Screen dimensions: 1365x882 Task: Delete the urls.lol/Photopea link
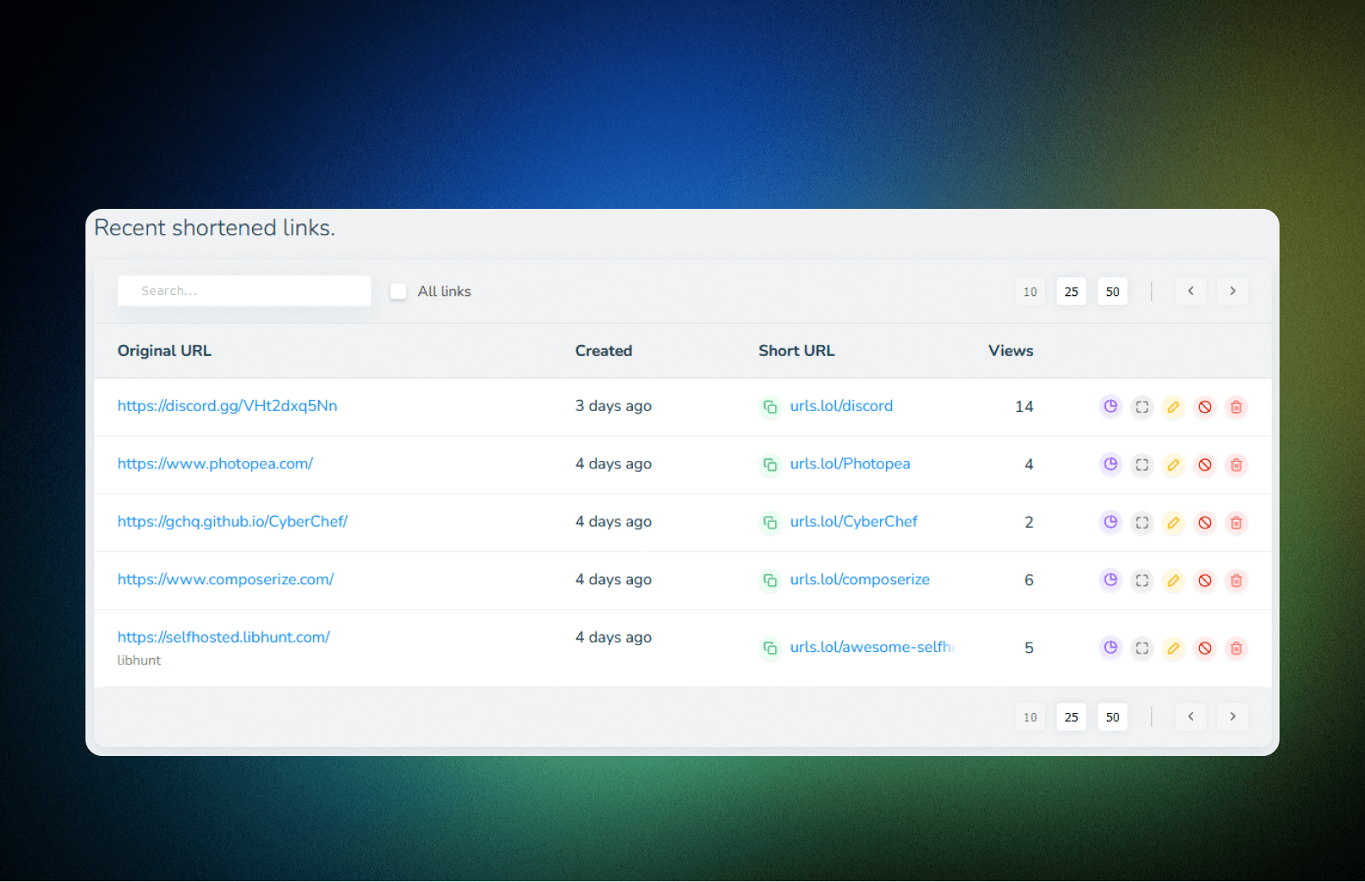tap(1236, 464)
